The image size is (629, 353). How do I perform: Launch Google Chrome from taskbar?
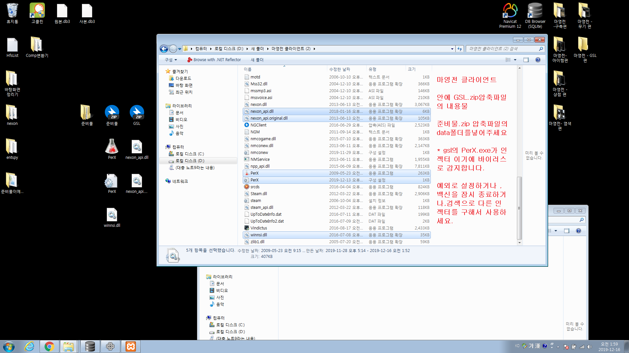pyautogui.click(x=49, y=346)
